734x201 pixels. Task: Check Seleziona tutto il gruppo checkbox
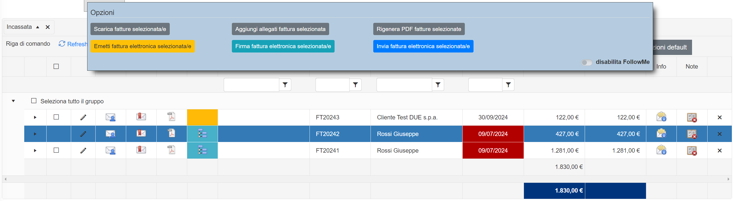(x=34, y=101)
